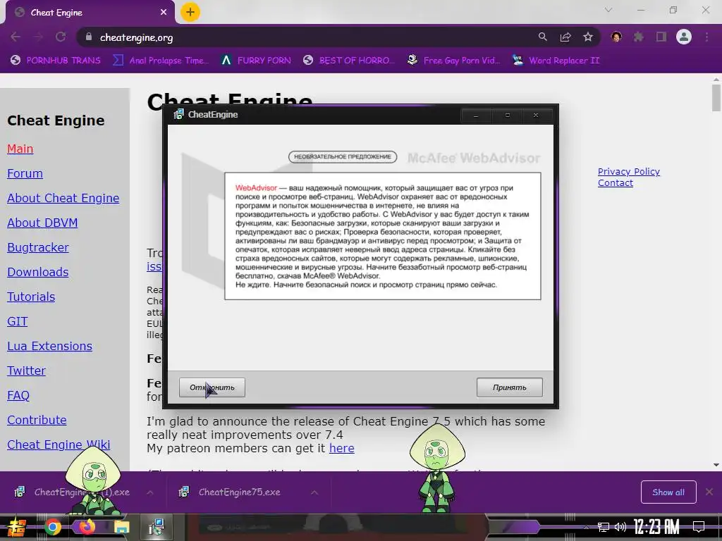This screenshot has height=541, width=722.
Task: Open File Explorer from taskbar
Action: pyautogui.click(x=121, y=527)
